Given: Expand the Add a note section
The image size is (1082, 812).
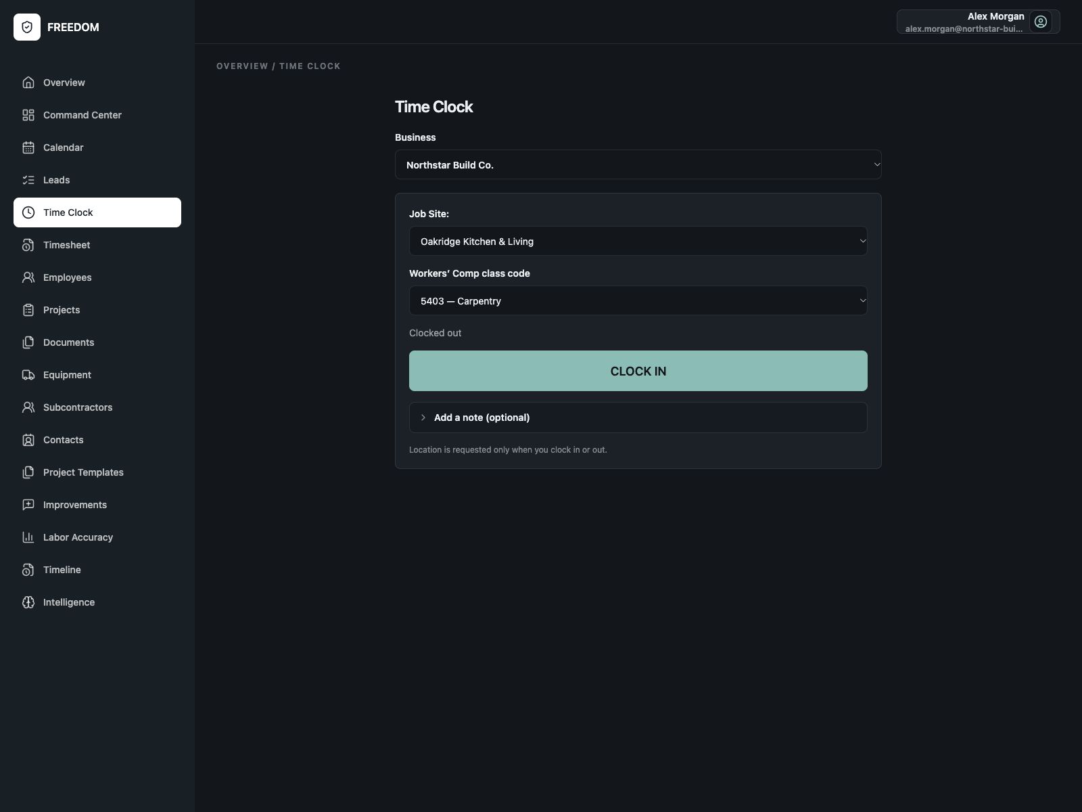Looking at the screenshot, I should pos(638,418).
